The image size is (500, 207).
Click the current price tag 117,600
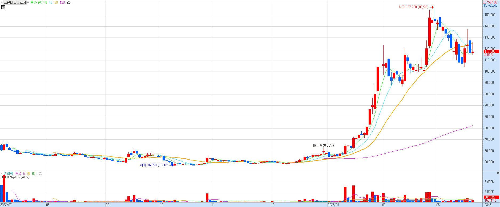click(x=491, y=52)
